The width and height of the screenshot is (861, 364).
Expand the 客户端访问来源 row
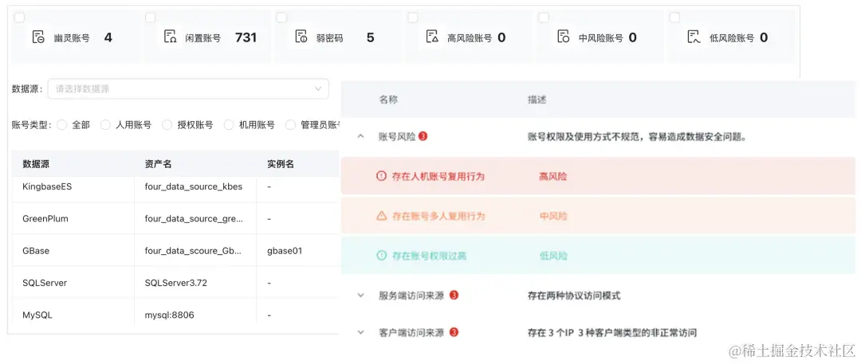coord(361,332)
